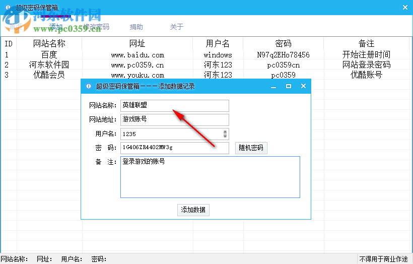Click the 备注 column header
This screenshot has height=264, width=413.
366,43
